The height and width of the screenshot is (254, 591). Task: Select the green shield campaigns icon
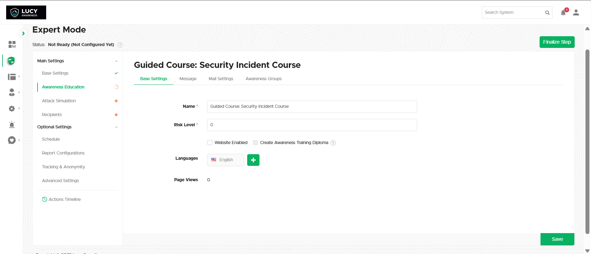tap(11, 61)
